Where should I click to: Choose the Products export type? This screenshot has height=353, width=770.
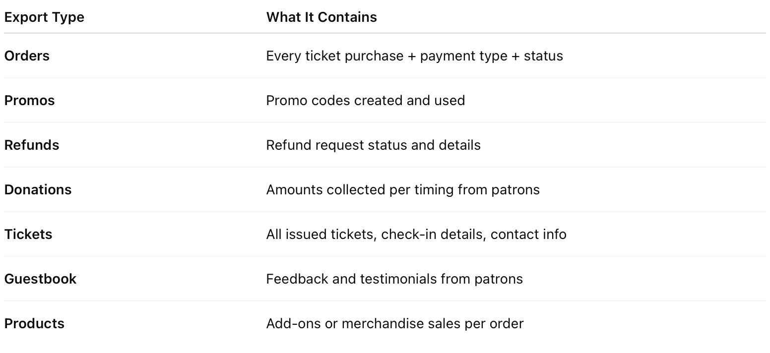[x=34, y=324]
